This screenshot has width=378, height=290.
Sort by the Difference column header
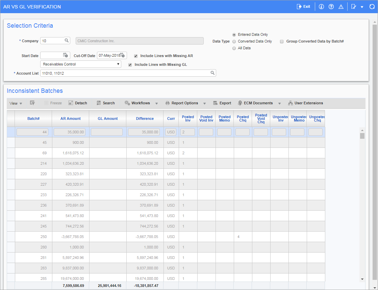pos(145,118)
